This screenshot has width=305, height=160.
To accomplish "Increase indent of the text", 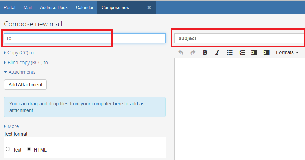I will 266,52.
